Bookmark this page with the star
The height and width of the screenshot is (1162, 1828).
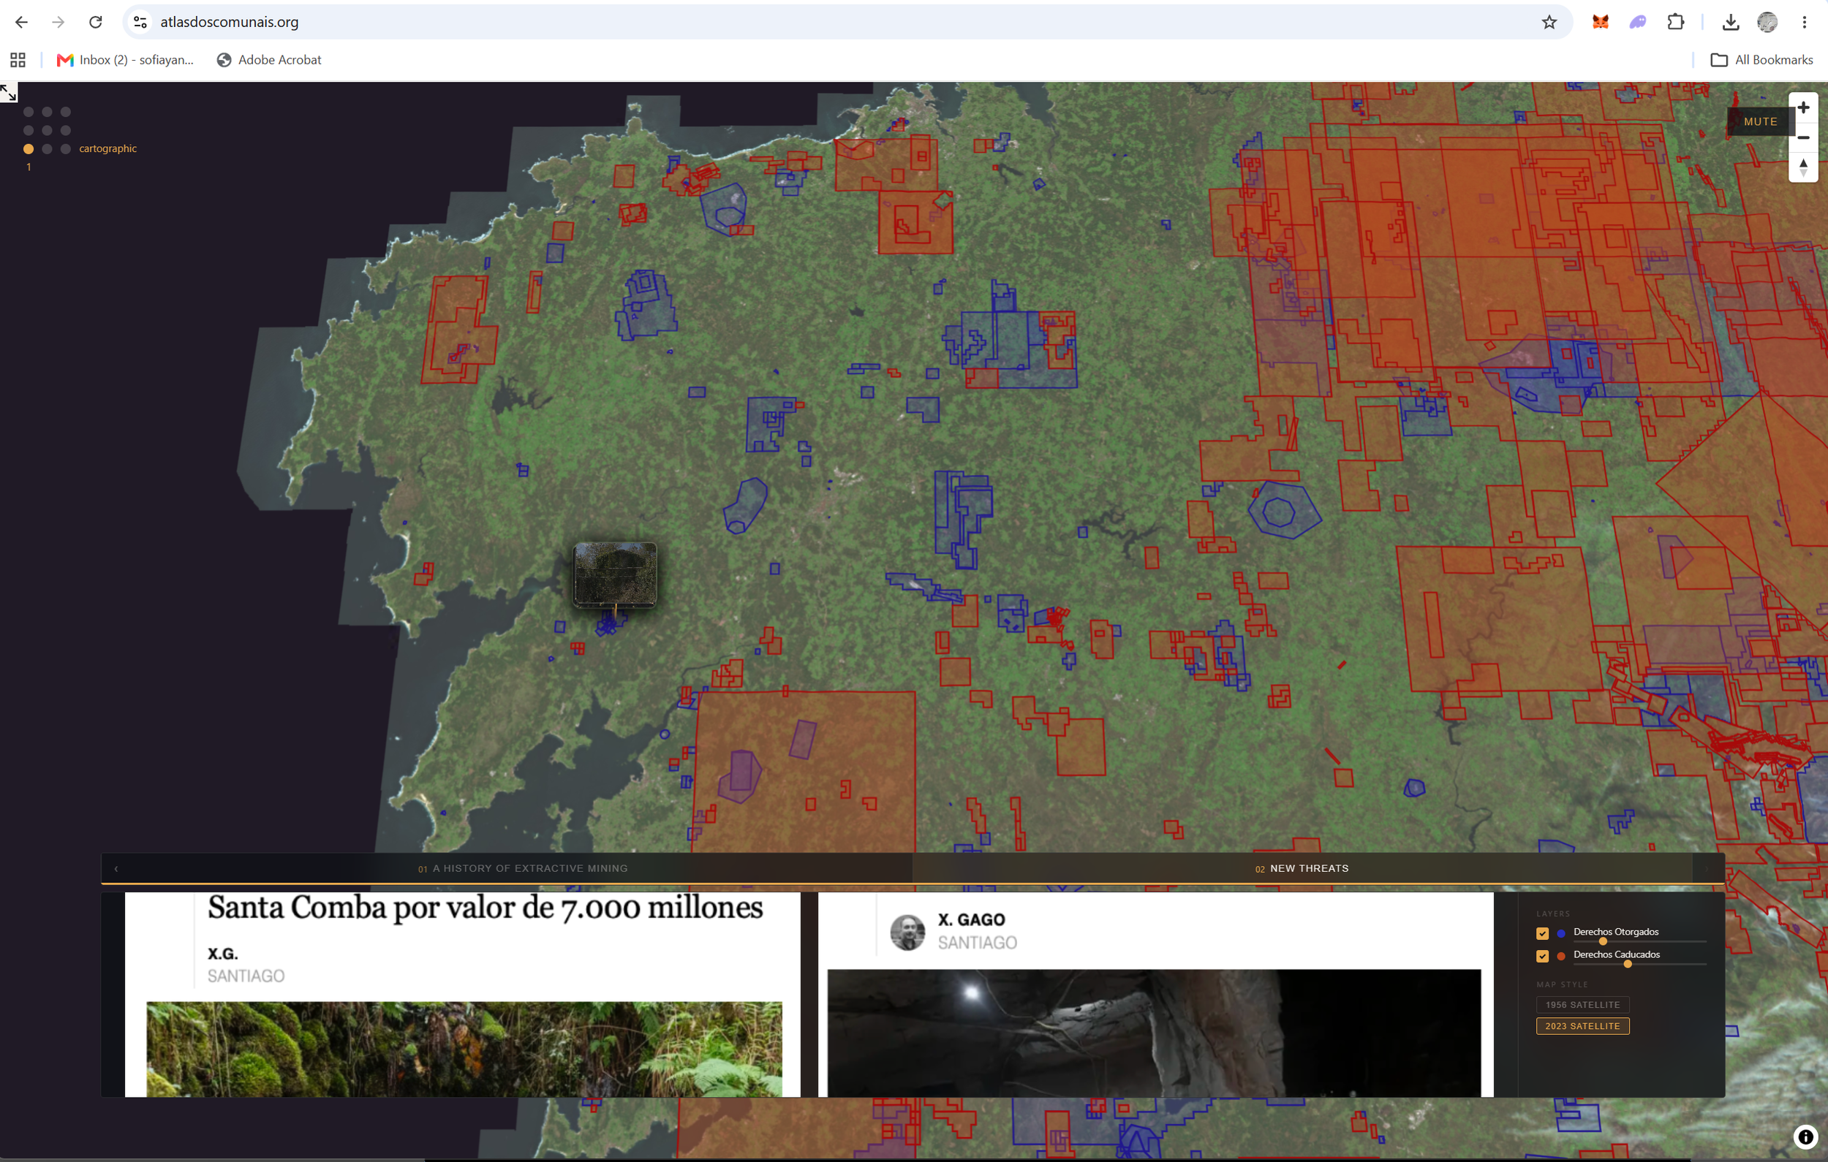point(1549,22)
